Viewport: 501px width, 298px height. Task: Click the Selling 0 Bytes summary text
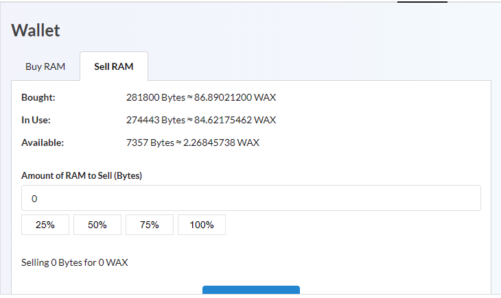coord(74,262)
